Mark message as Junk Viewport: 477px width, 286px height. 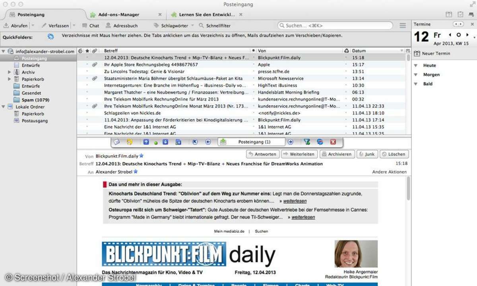point(367,154)
